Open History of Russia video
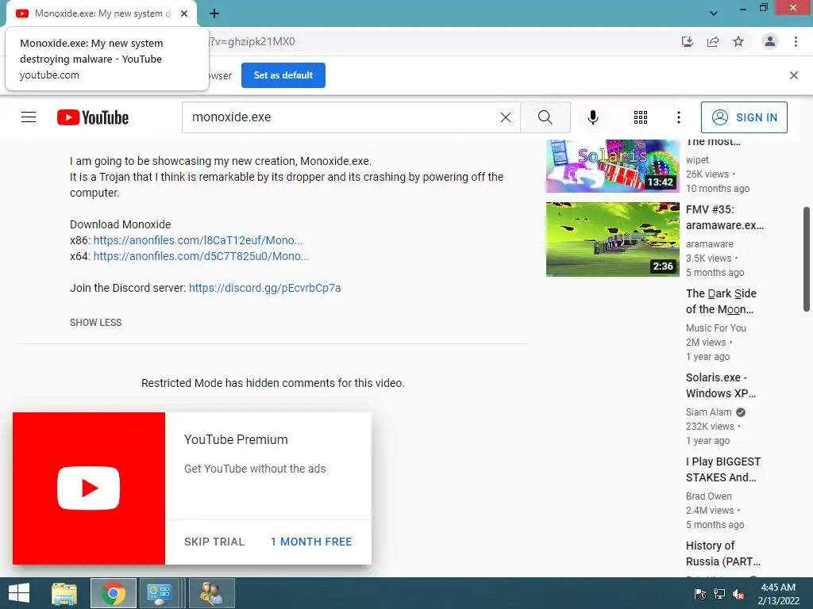This screenshot has width=813, height=609. tap(723, 553)
